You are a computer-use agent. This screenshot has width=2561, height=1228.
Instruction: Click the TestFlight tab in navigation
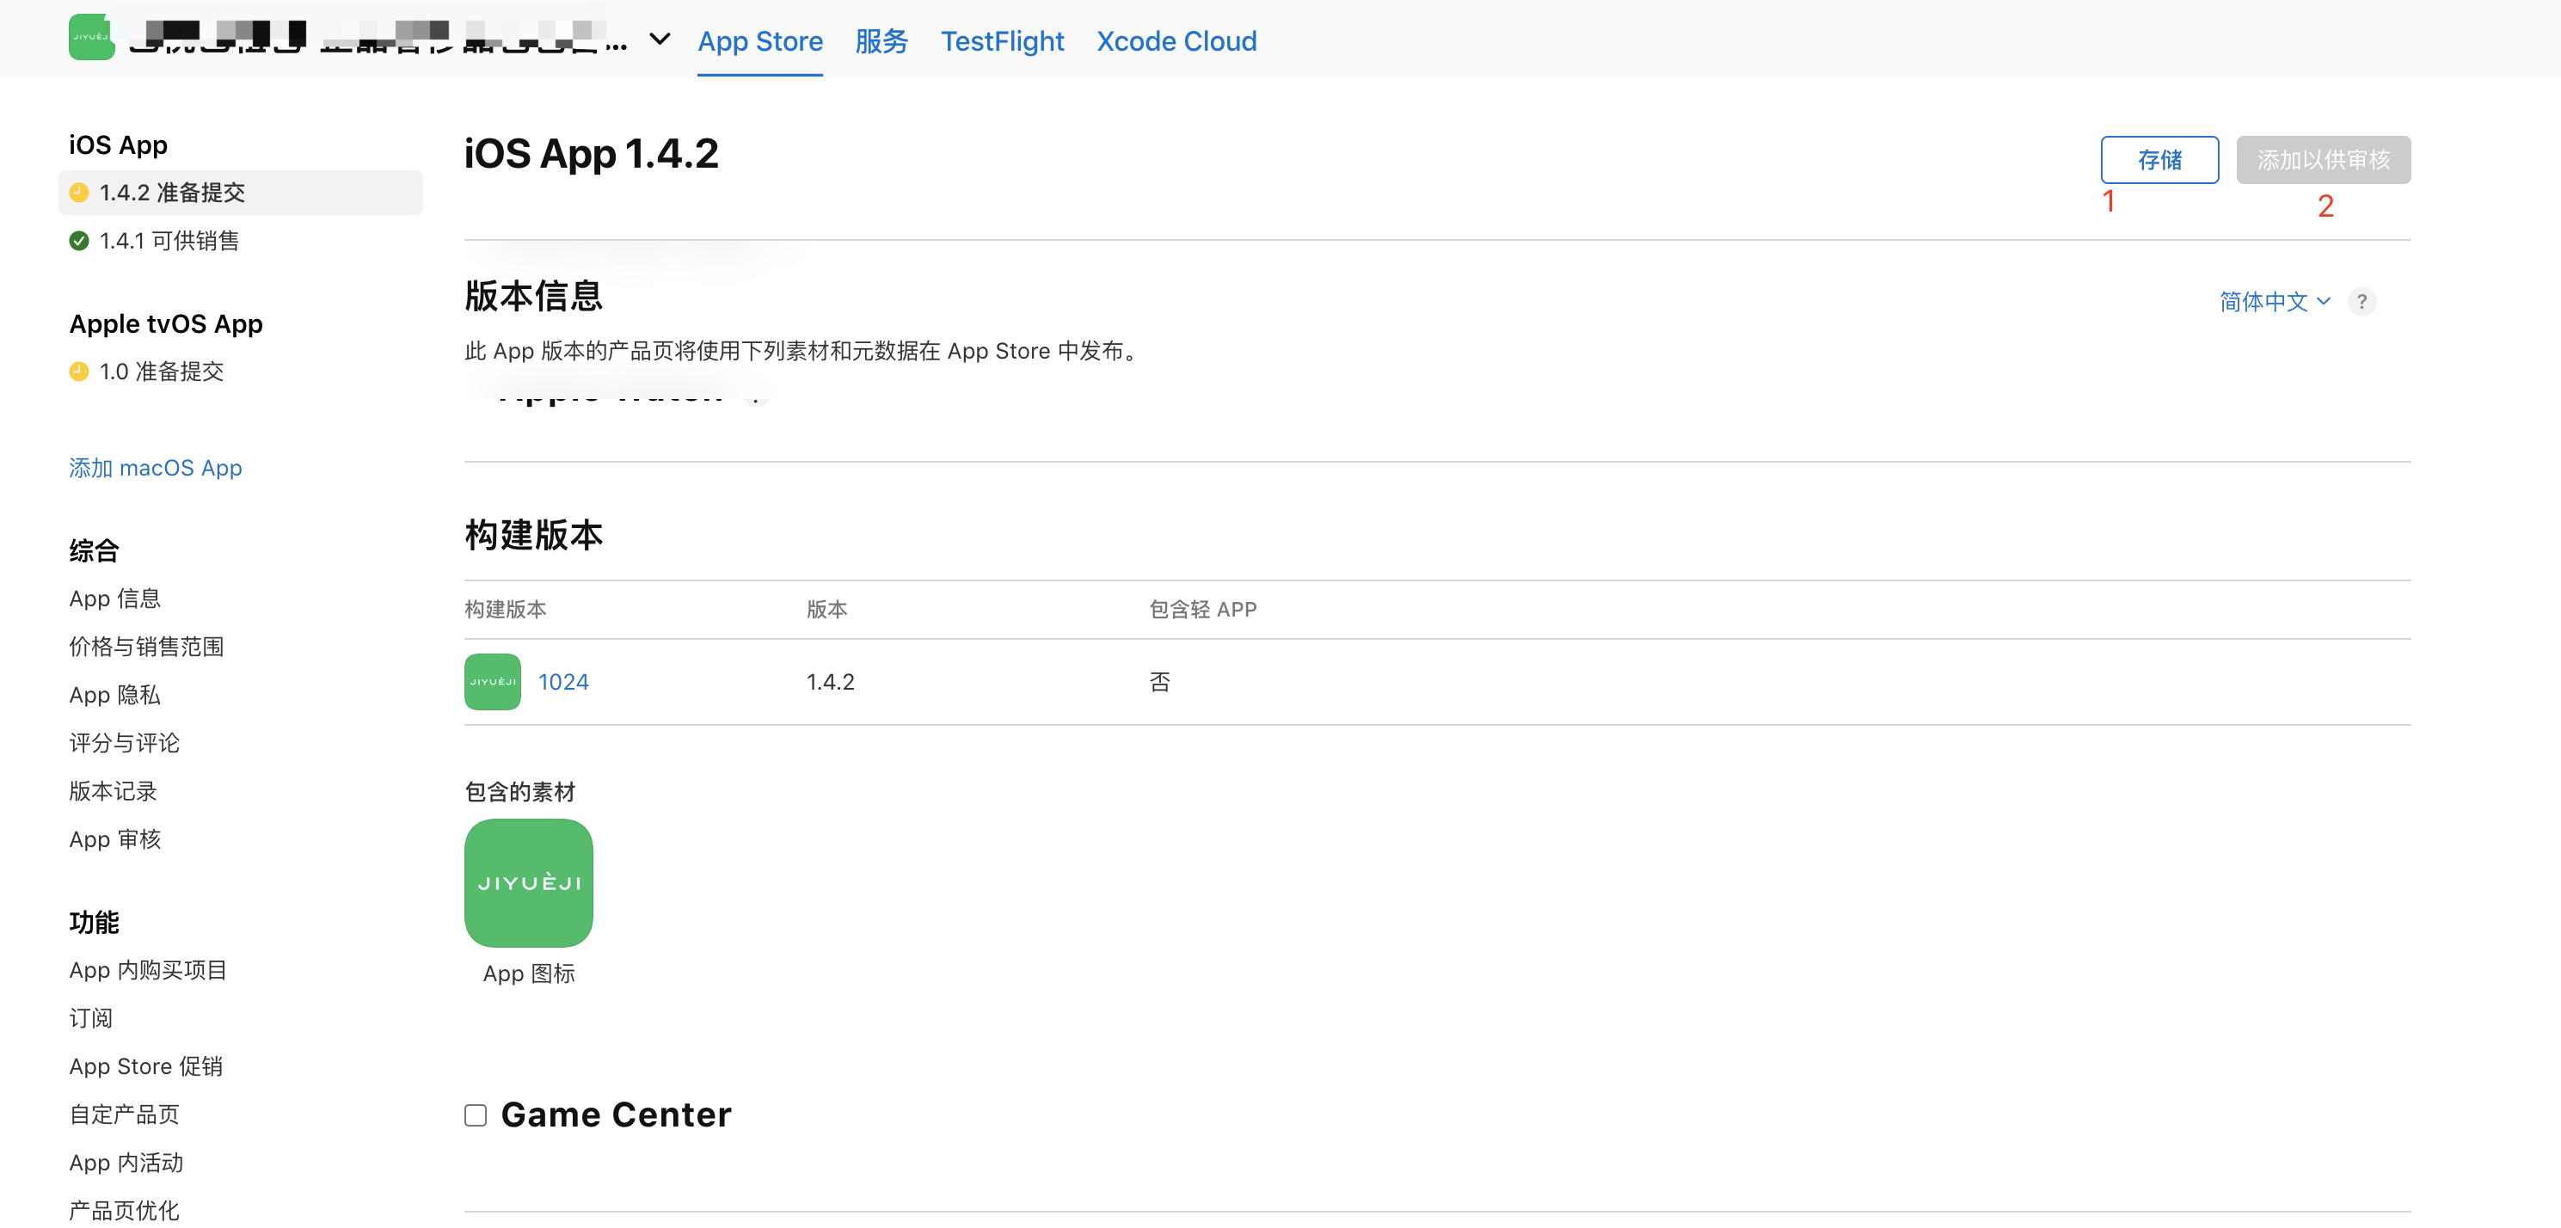[1003, 40]
